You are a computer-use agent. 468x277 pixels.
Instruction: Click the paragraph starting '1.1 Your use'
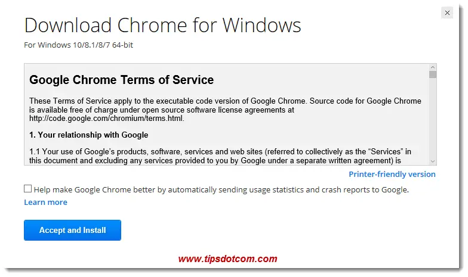click(x=220, y=156)
